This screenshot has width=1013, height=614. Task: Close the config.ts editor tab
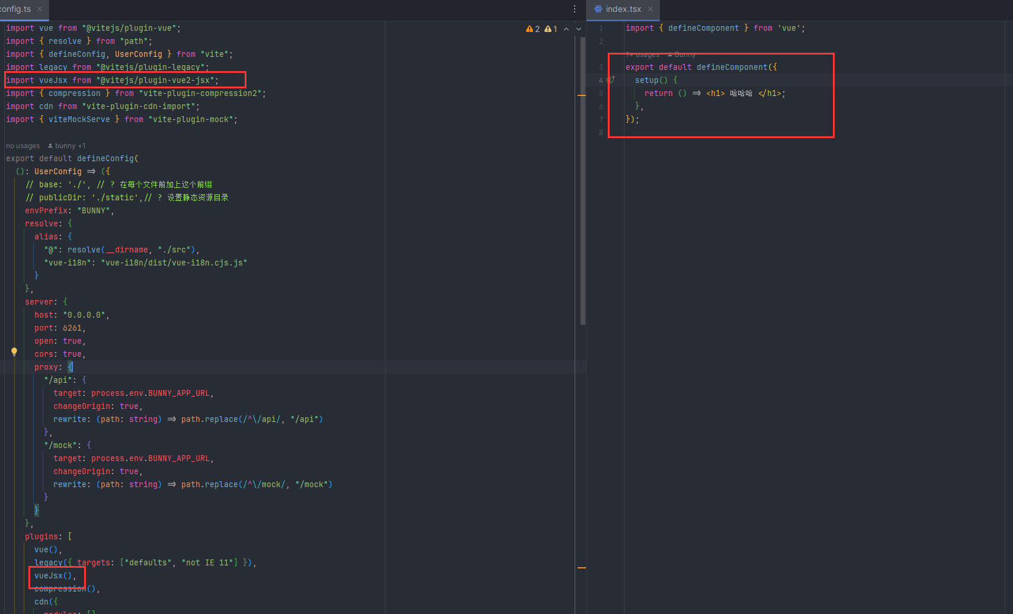[x=40, y=9]
